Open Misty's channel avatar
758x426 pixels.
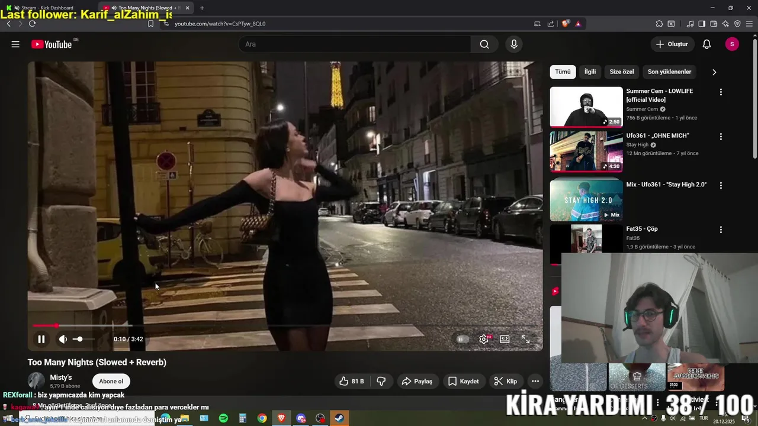click(x=36, y=381)
